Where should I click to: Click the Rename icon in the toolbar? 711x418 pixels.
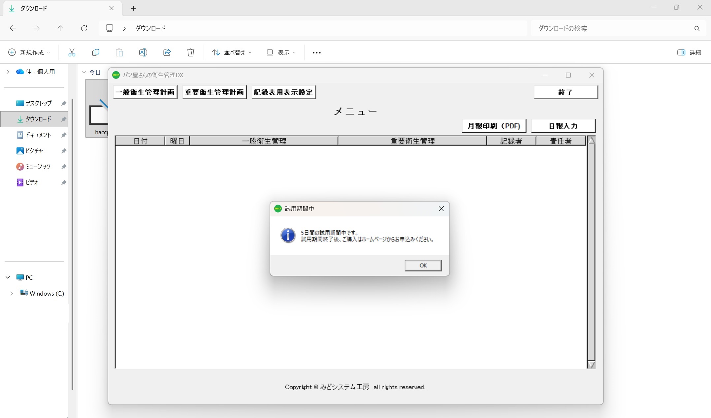[143, 52]
